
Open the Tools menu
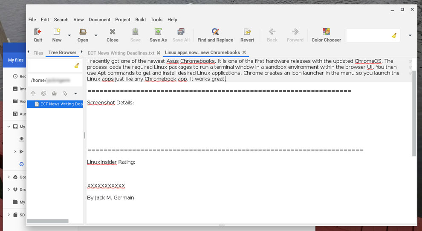156,20
